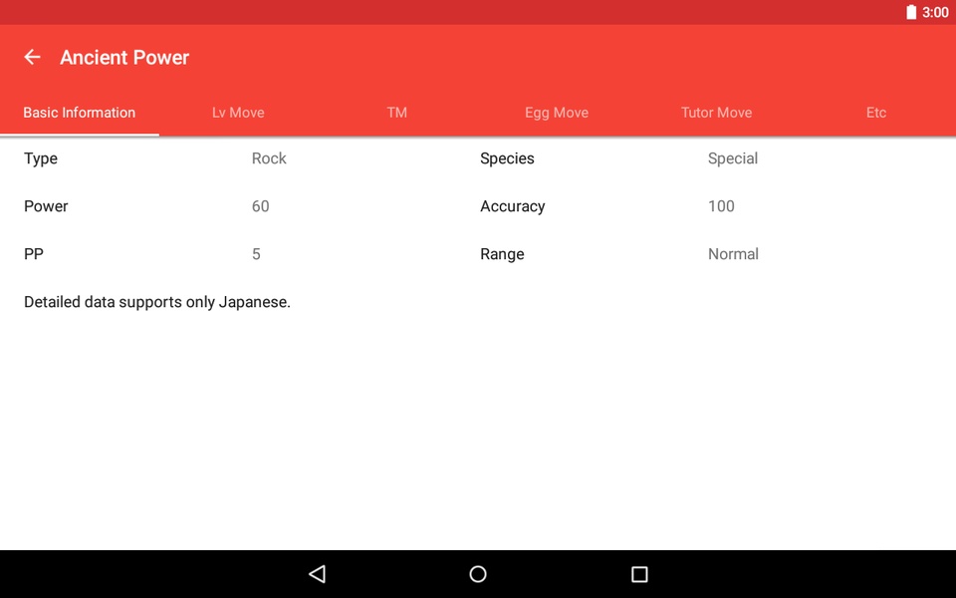Select the Basic Information tab
Image resolution: width=956 pixels, height=598 pixels.
point(80,113)
